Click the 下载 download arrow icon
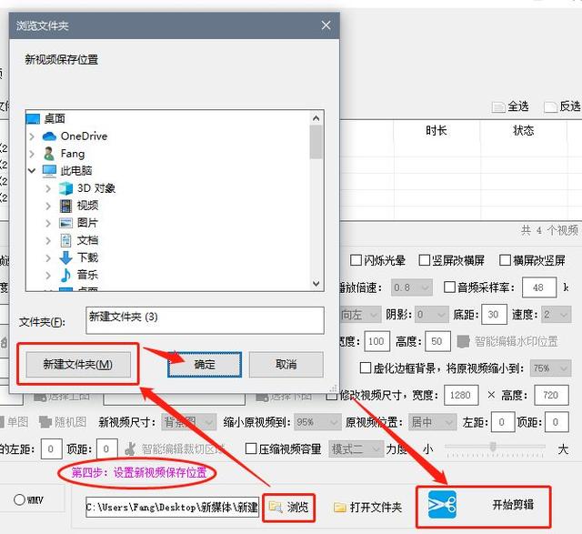Viewport: 582px width, 534px height. (66, 257)
